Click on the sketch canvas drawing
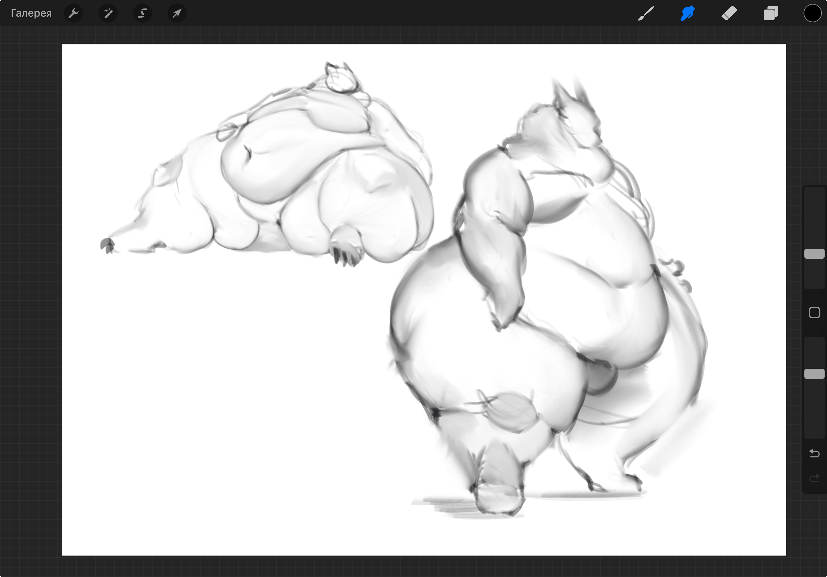827x577 pixels. [x=424, y=300]
